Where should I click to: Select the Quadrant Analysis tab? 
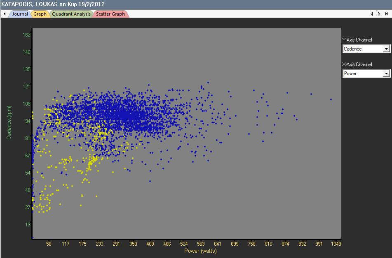point(71,14)
